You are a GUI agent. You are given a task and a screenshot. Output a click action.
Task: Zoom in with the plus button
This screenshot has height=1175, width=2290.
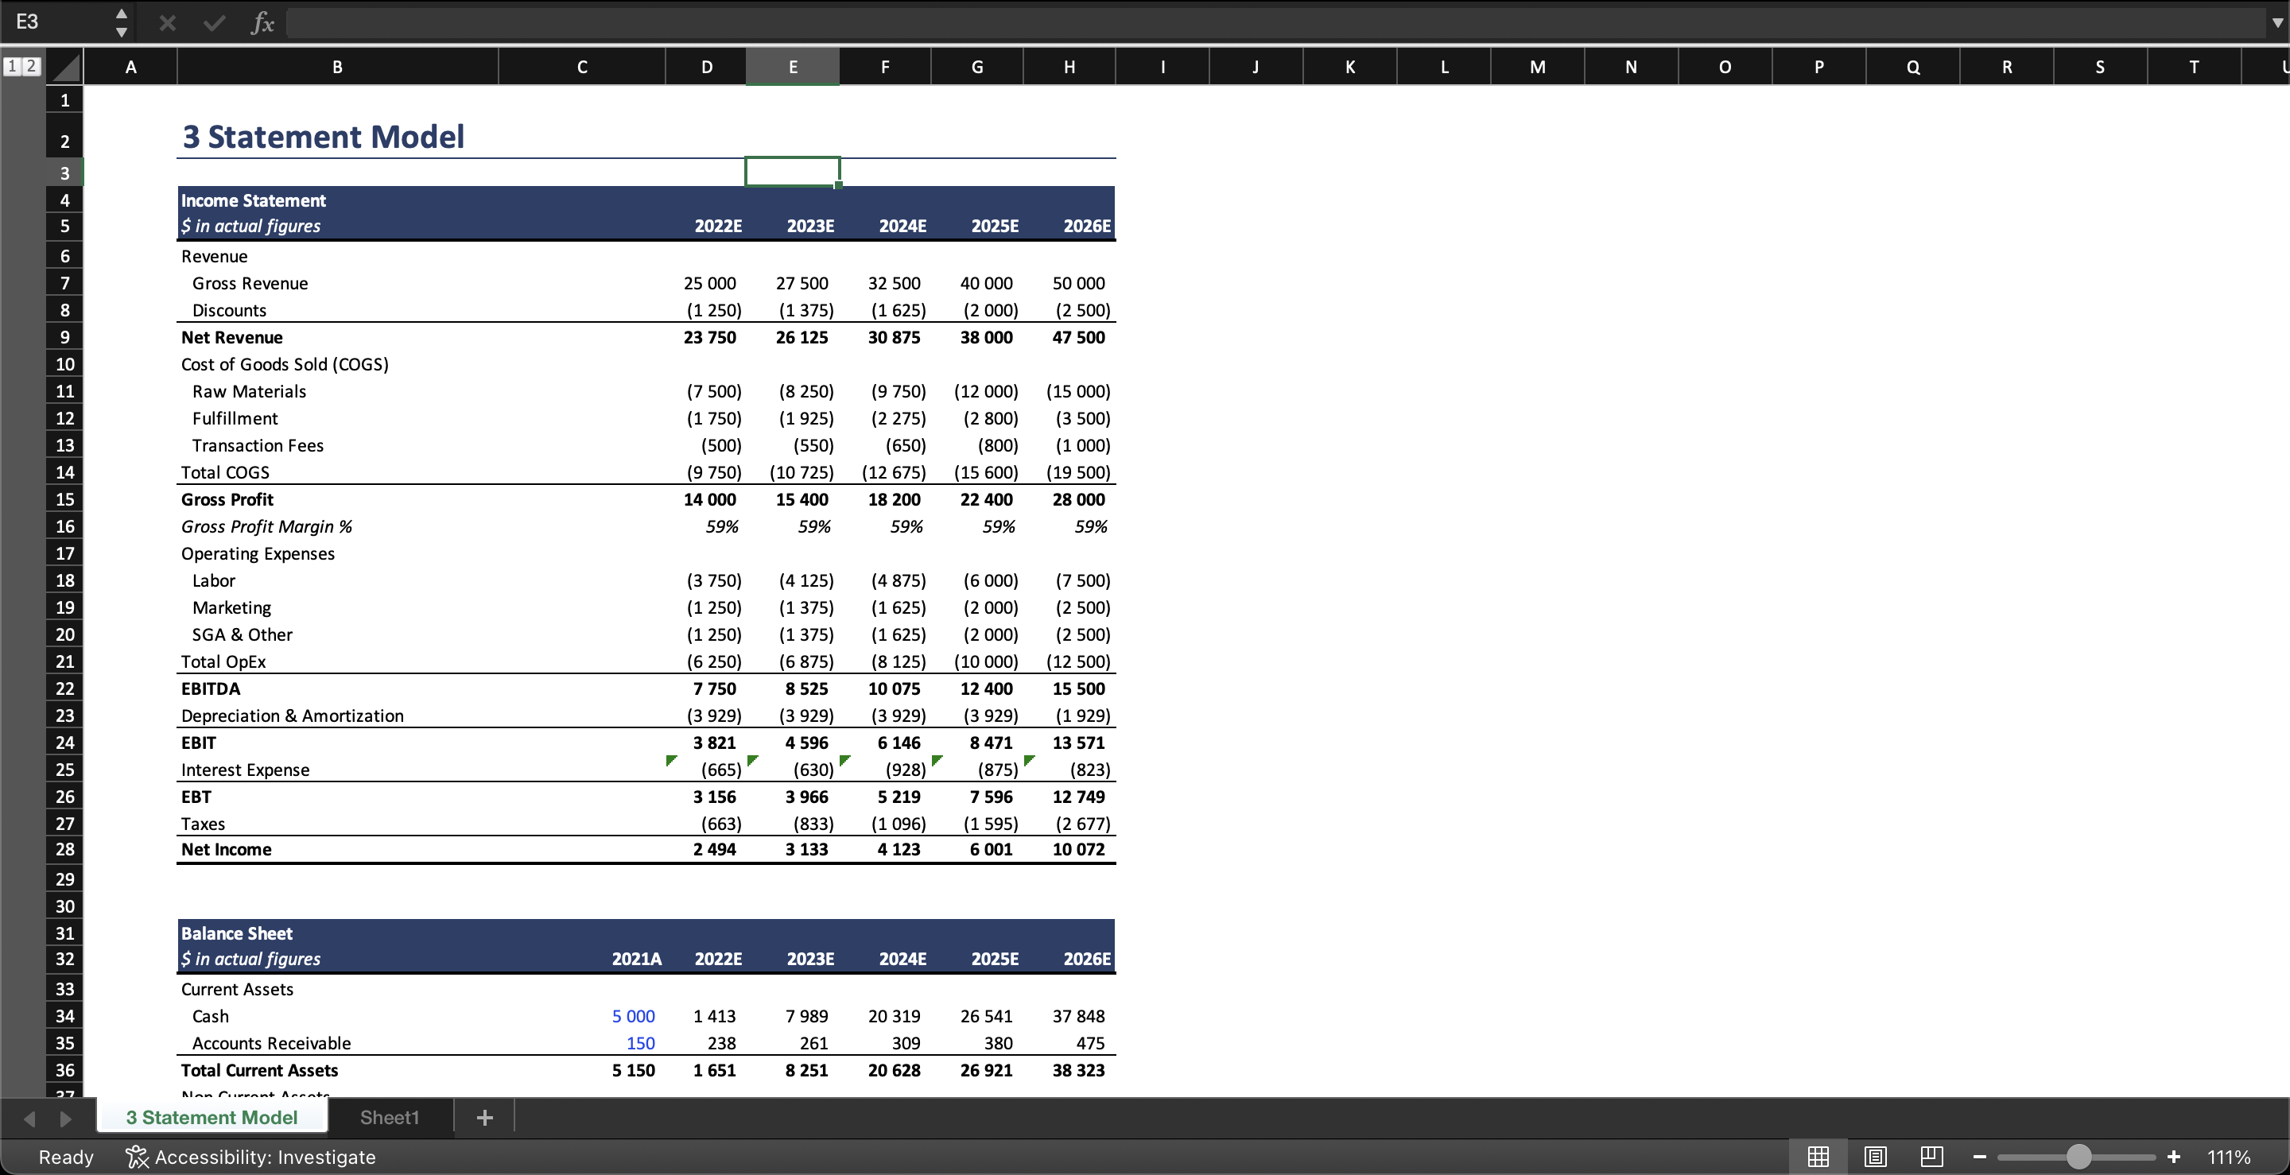point(2174,1157)
